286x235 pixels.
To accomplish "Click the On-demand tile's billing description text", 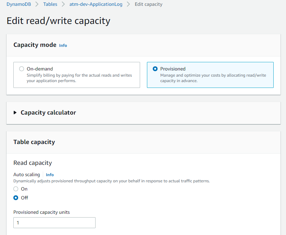I will (79, 78).
